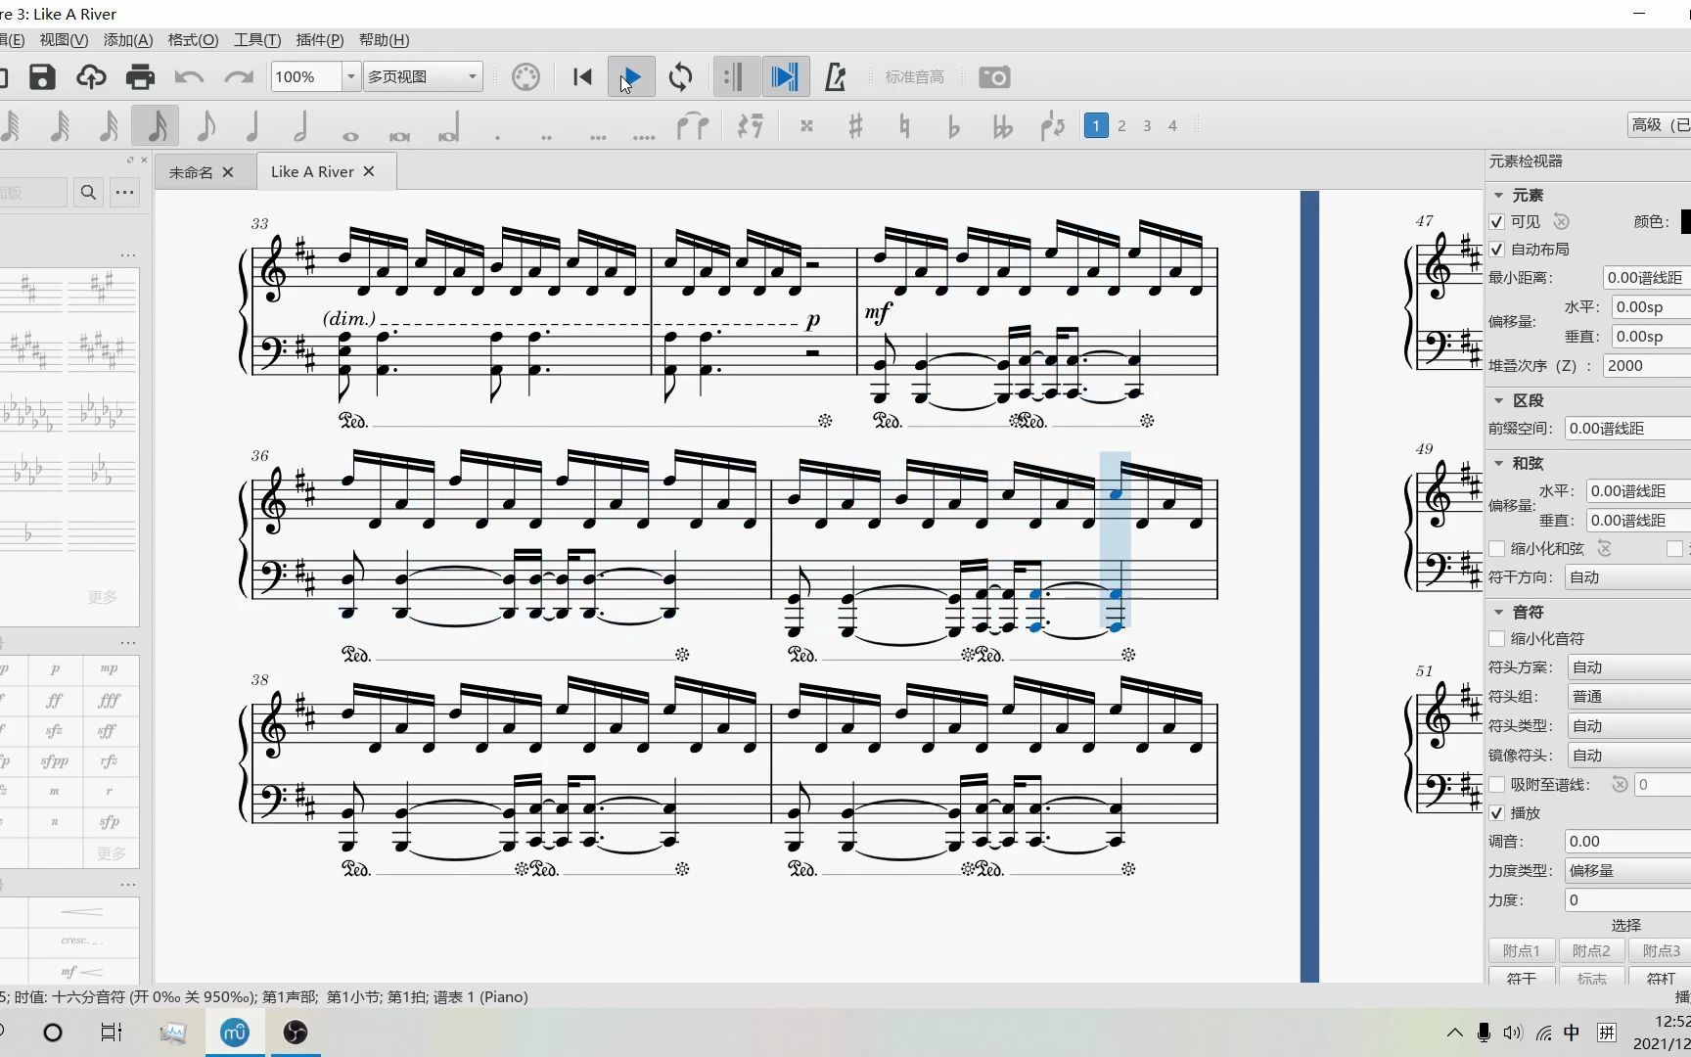Click the 附点3 button
The image size is (1691, 1057).
click(x=1661, y=951)
